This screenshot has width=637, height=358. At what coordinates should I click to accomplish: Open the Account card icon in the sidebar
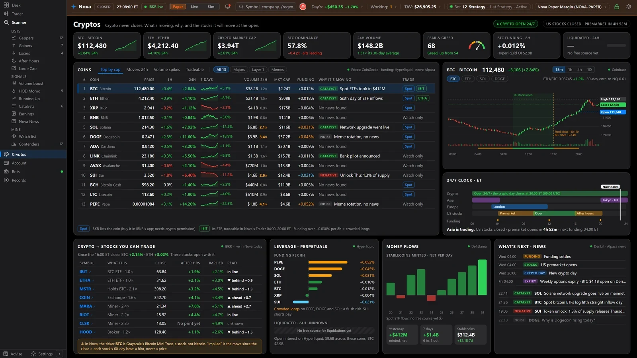click(6, 163)
